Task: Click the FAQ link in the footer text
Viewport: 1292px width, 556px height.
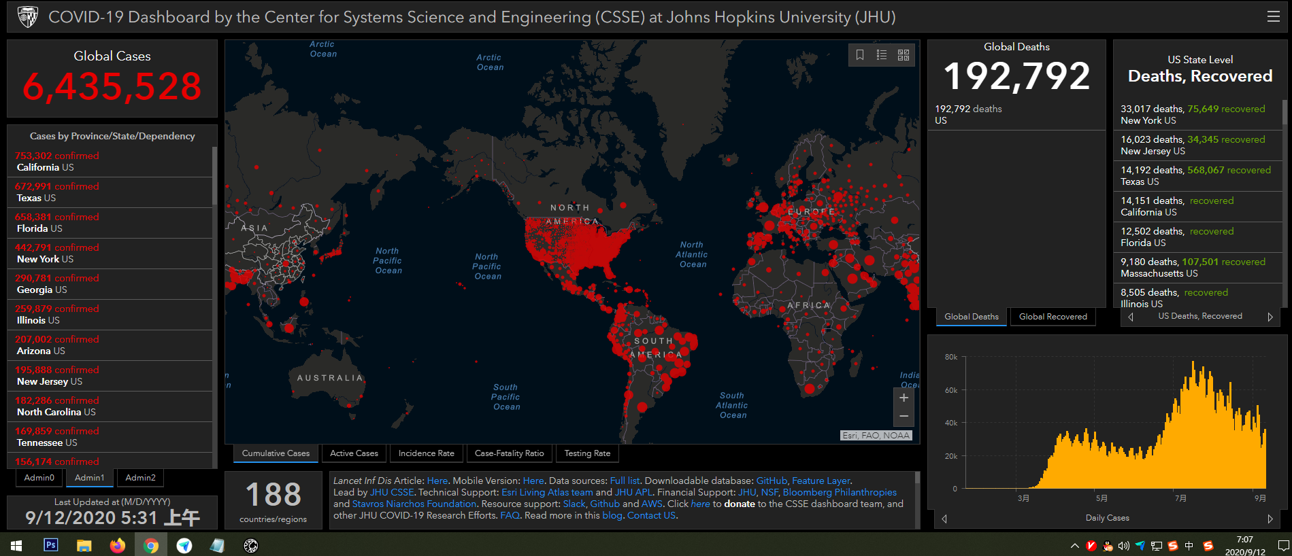Action: 510,516
